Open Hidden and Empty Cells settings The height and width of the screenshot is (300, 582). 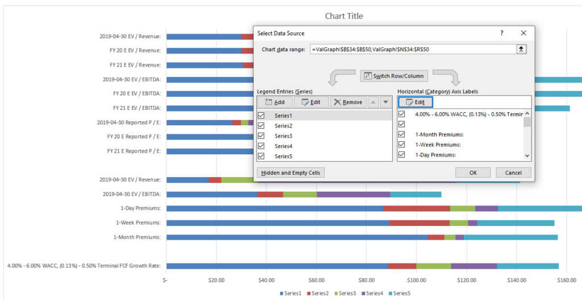(x=290, y=172)
